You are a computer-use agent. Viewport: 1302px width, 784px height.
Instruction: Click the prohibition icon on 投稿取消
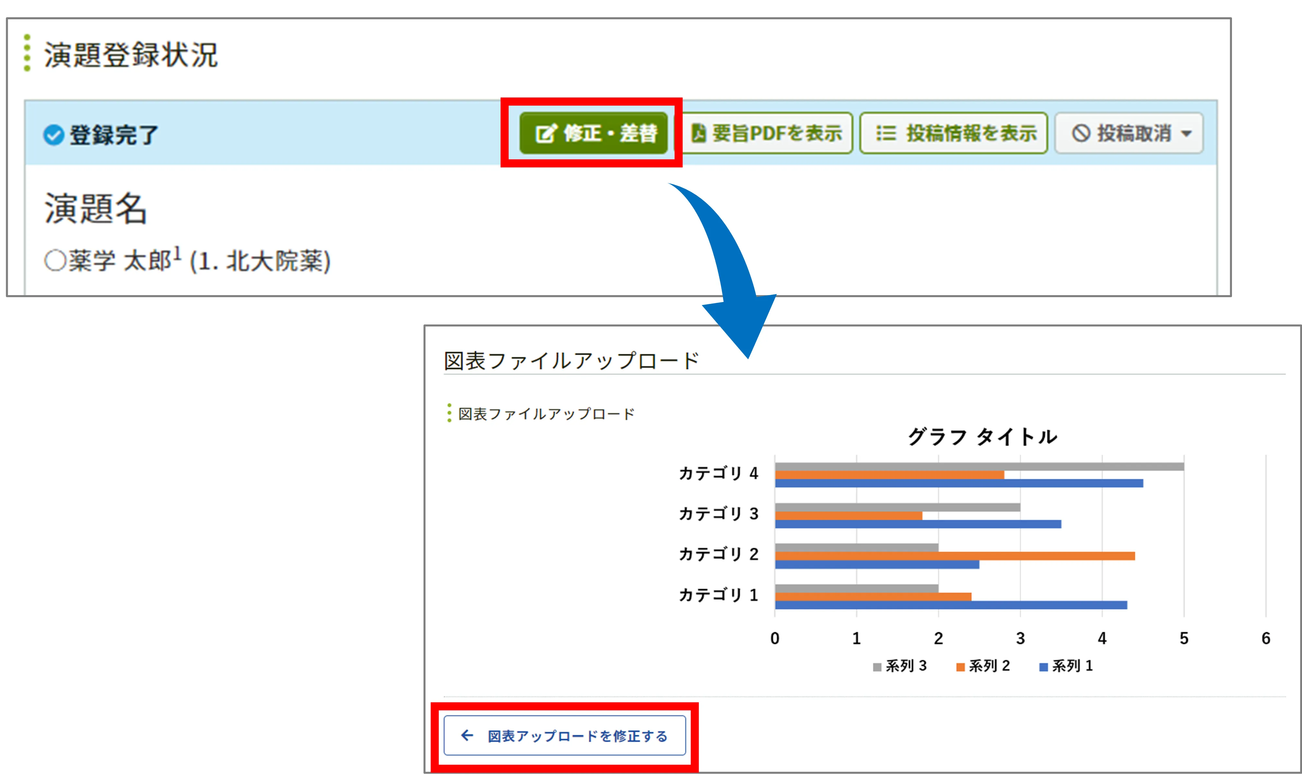[1081, 133]
